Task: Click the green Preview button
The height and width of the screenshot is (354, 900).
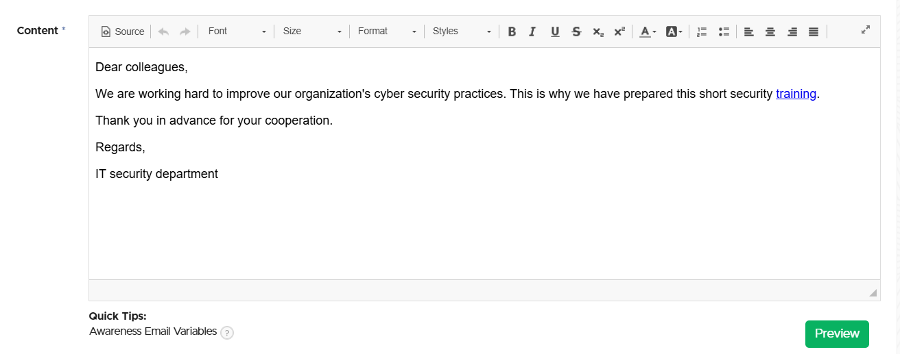Action: (837, 333)
